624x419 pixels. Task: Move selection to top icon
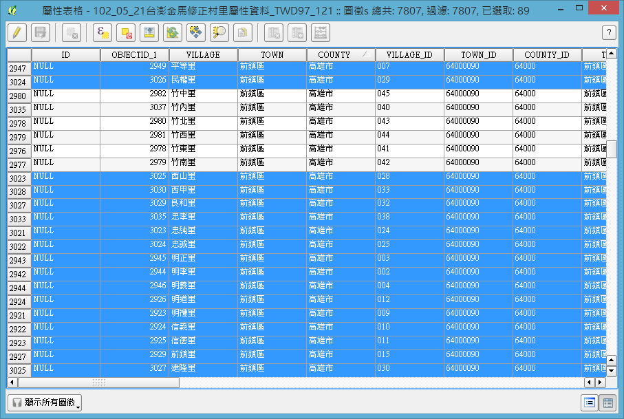(149, 32)
